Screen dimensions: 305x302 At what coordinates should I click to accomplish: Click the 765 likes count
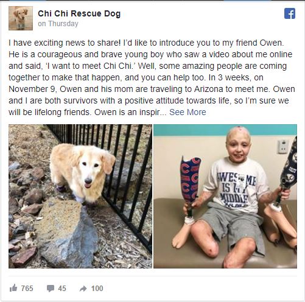(27, 289)
